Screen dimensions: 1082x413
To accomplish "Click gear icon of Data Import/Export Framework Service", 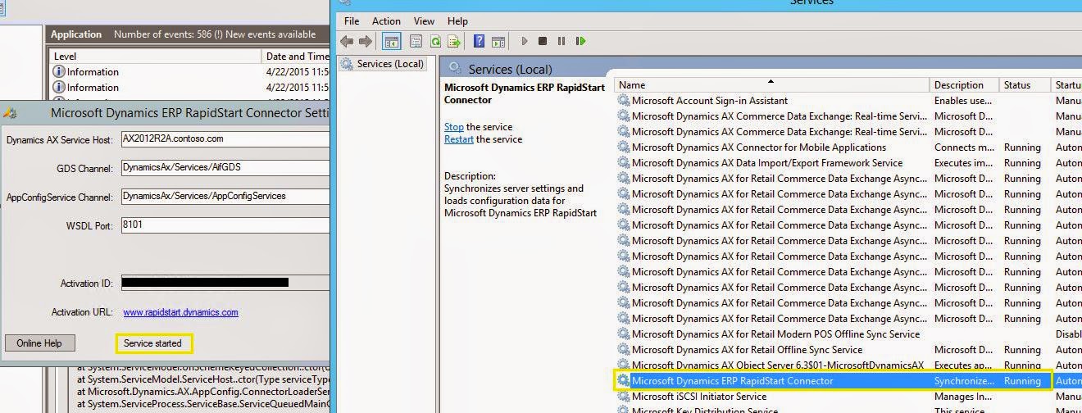I will (624, 163).
